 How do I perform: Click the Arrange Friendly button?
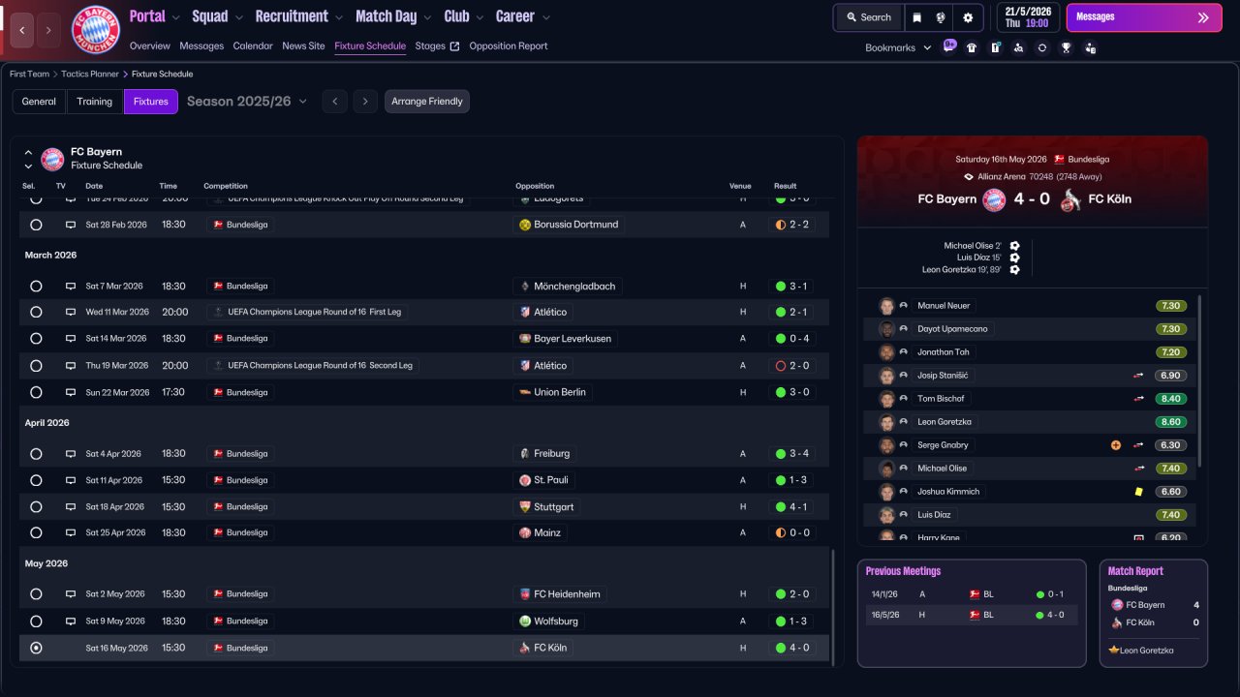(427, 102)
